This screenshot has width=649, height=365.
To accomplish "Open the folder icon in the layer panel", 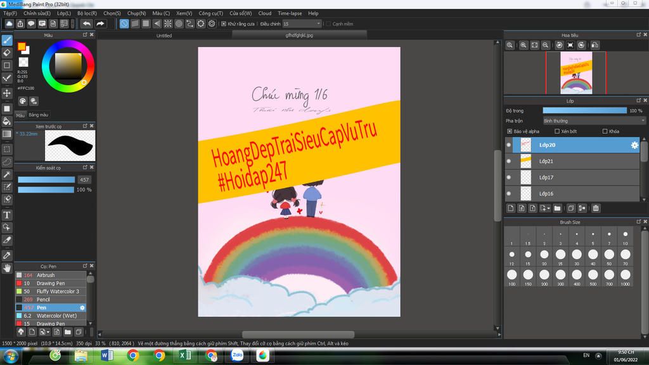I will [557, 208].
